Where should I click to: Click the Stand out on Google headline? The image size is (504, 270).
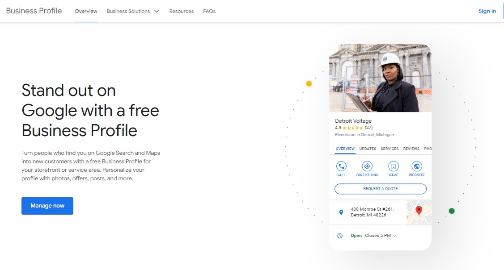(x=90, y=110)
